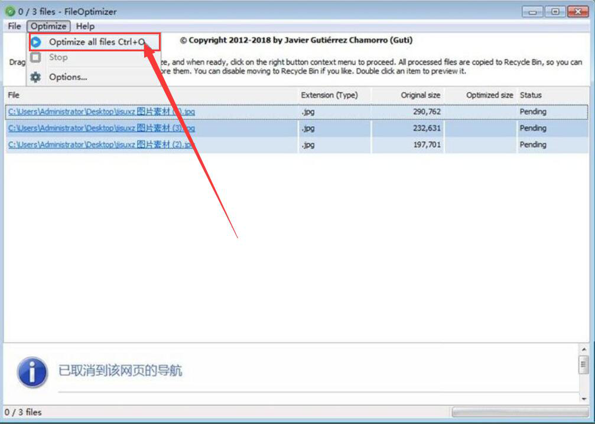Click Pending status of the 197,701 row
The image size is (595, 424).
tap(533, 144)
